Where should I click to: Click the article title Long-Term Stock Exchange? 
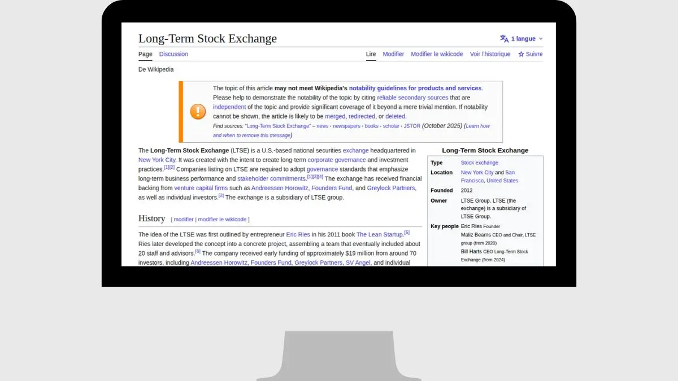[207, 38]
